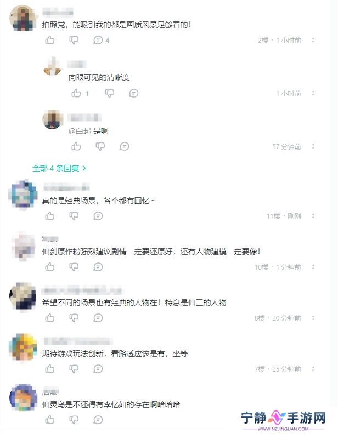This screenshot has width=338, height=434.
Task: Open the 4 replies bubble on floor 2
Action: [x=101, y=40]
